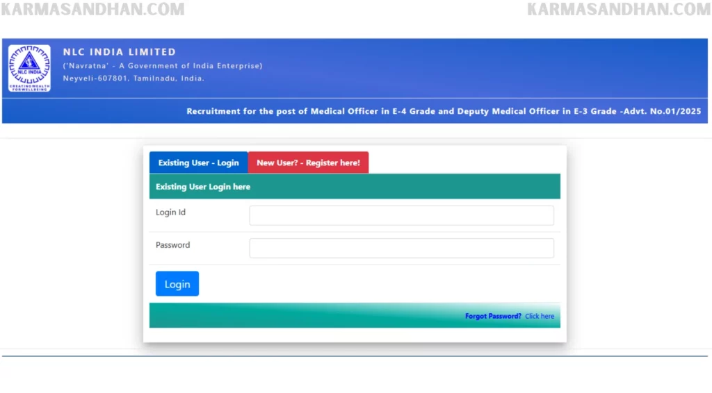Follow the Click here link
Image resolution: width=712 pixels, height=393 pixels.
click(x=540, y=316)
